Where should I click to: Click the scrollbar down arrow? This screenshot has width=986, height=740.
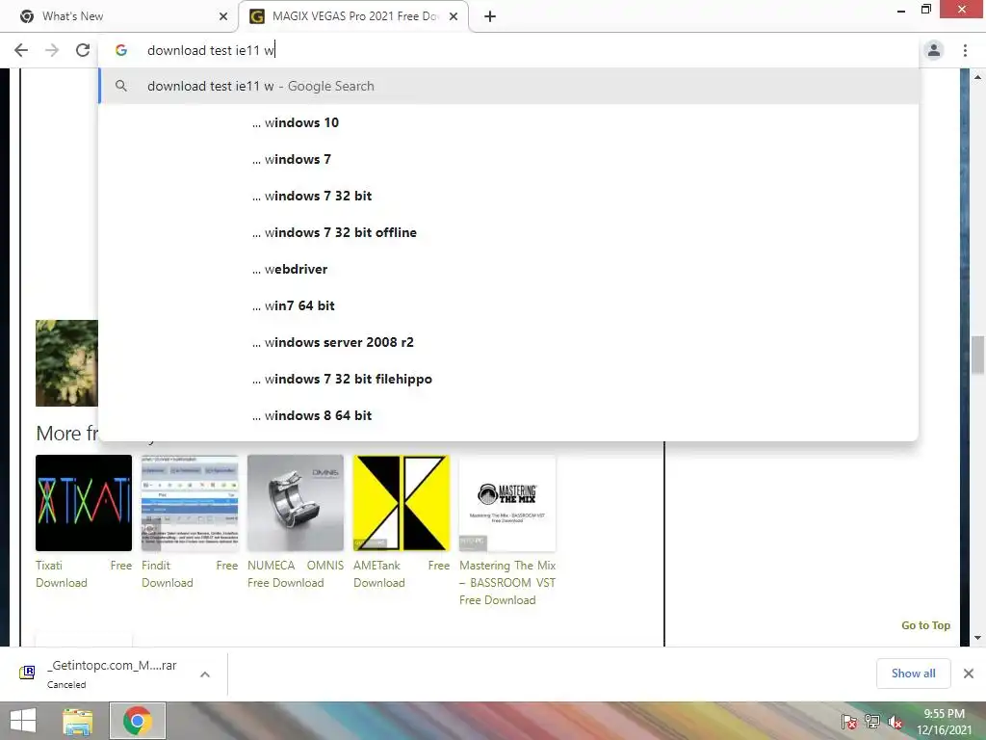[x=977, y=638]
